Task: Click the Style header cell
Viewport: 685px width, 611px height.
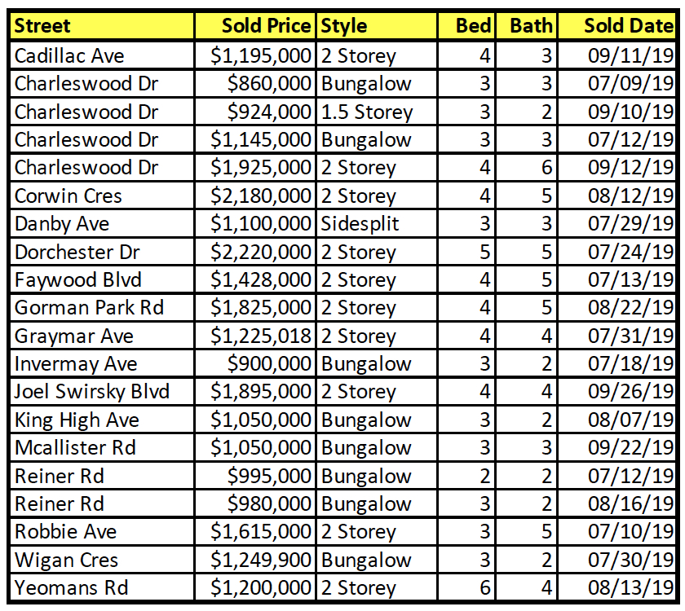Action: (x=377, y=26)
